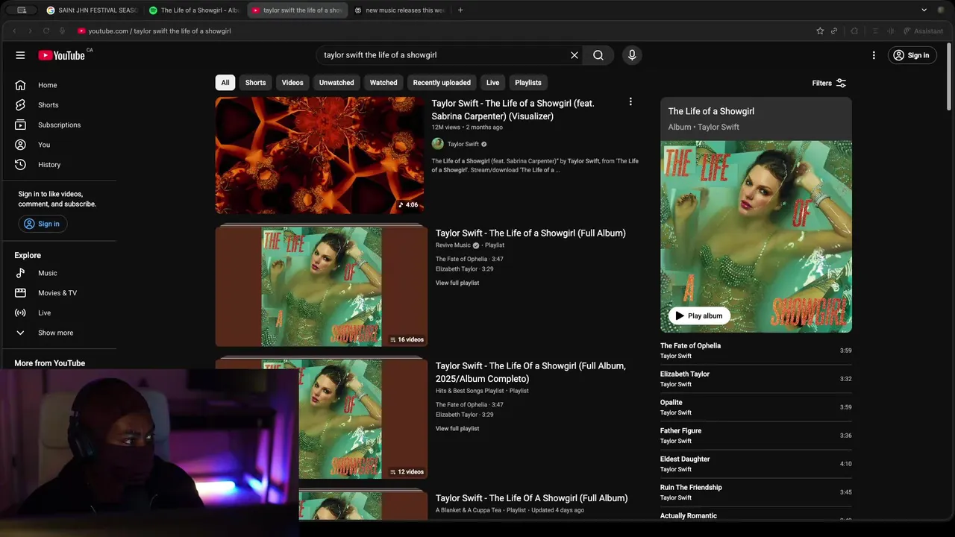Open the YouTube settings three-dot menu
This screenshot has height=537, width=955.
click(874, 55)
